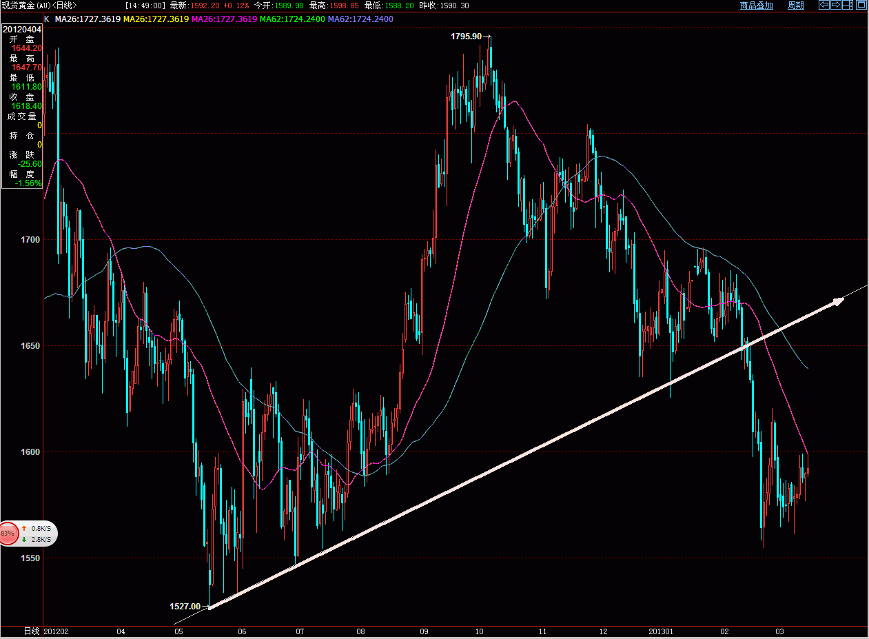Viewport: 869px width, 639px height.
Task: Click the 09 month axis label
Action: click(x=425, y=631)
